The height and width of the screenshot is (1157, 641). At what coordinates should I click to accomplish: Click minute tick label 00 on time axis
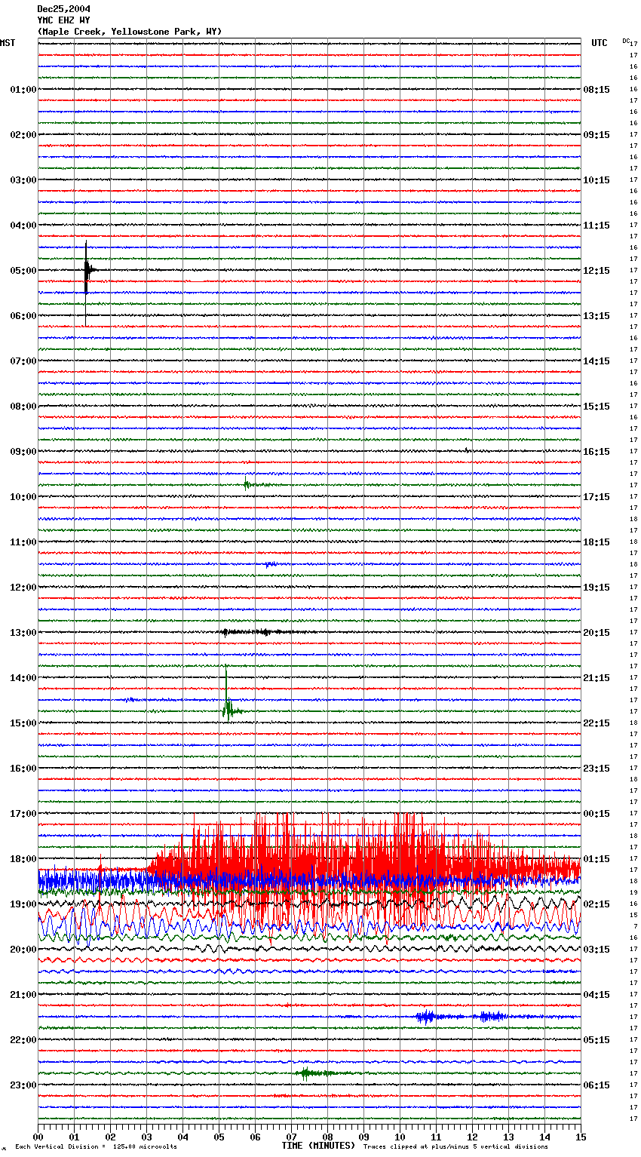click(x=38, y=1137)
